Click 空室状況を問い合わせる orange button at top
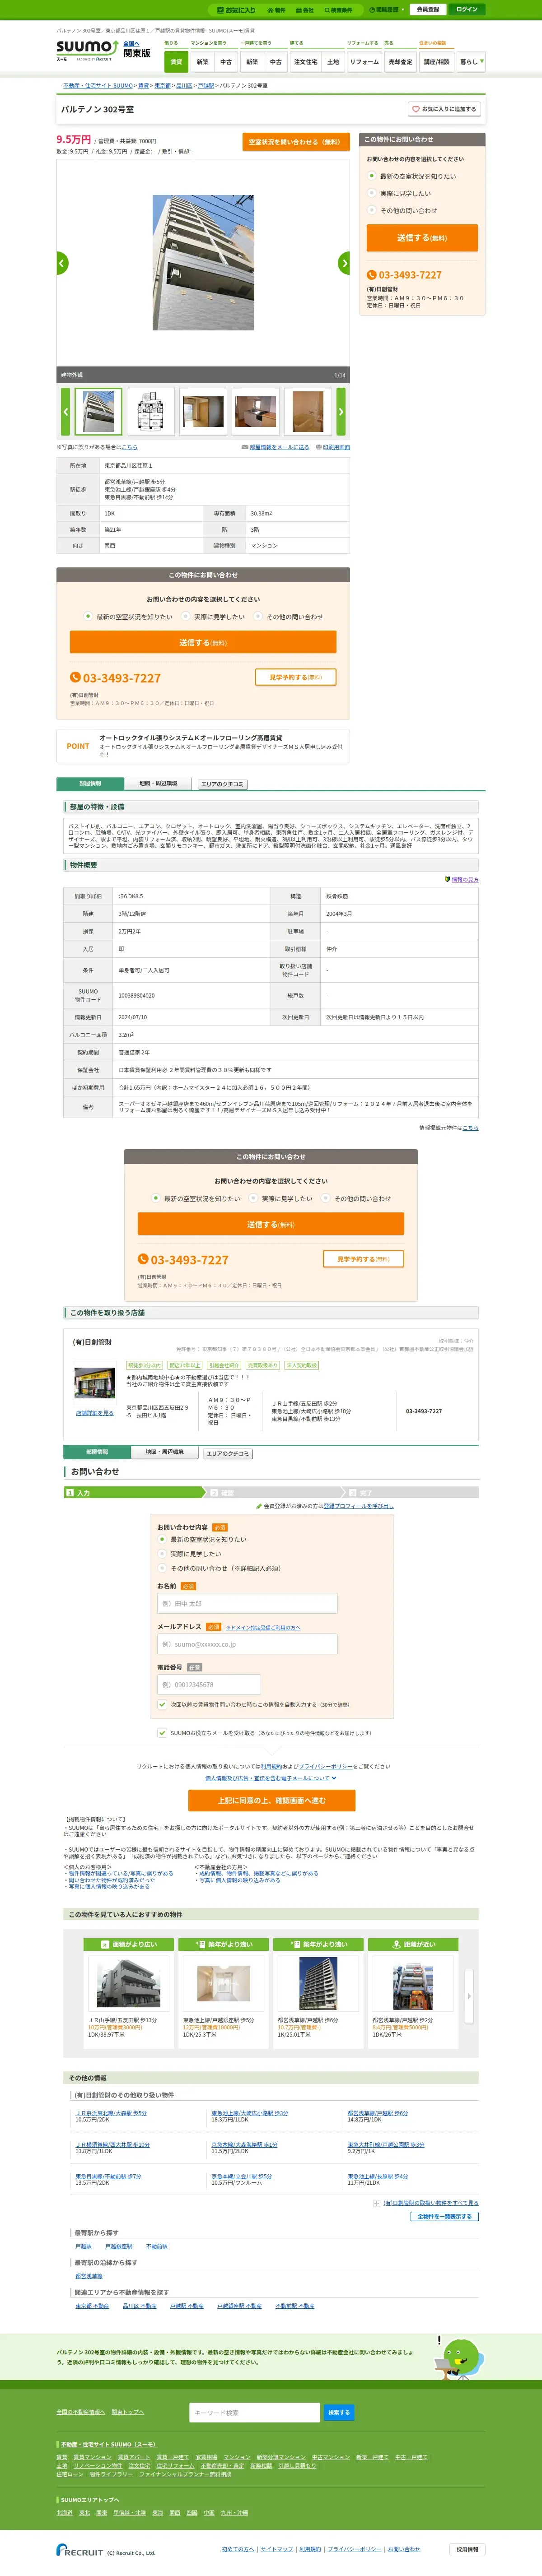Viewport: 542px width, 2576px height. (296, 142)
